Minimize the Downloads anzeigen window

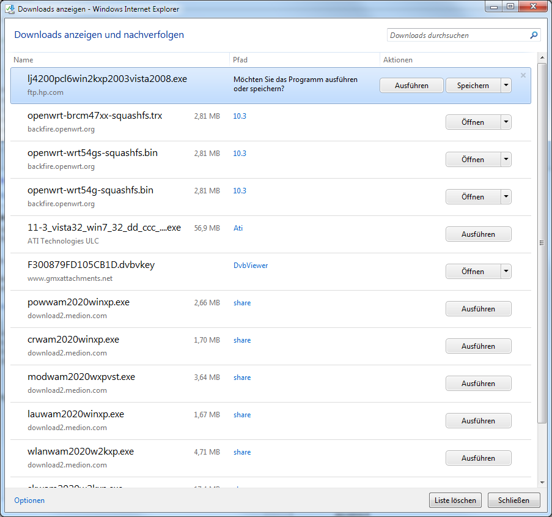click(494, 7)
